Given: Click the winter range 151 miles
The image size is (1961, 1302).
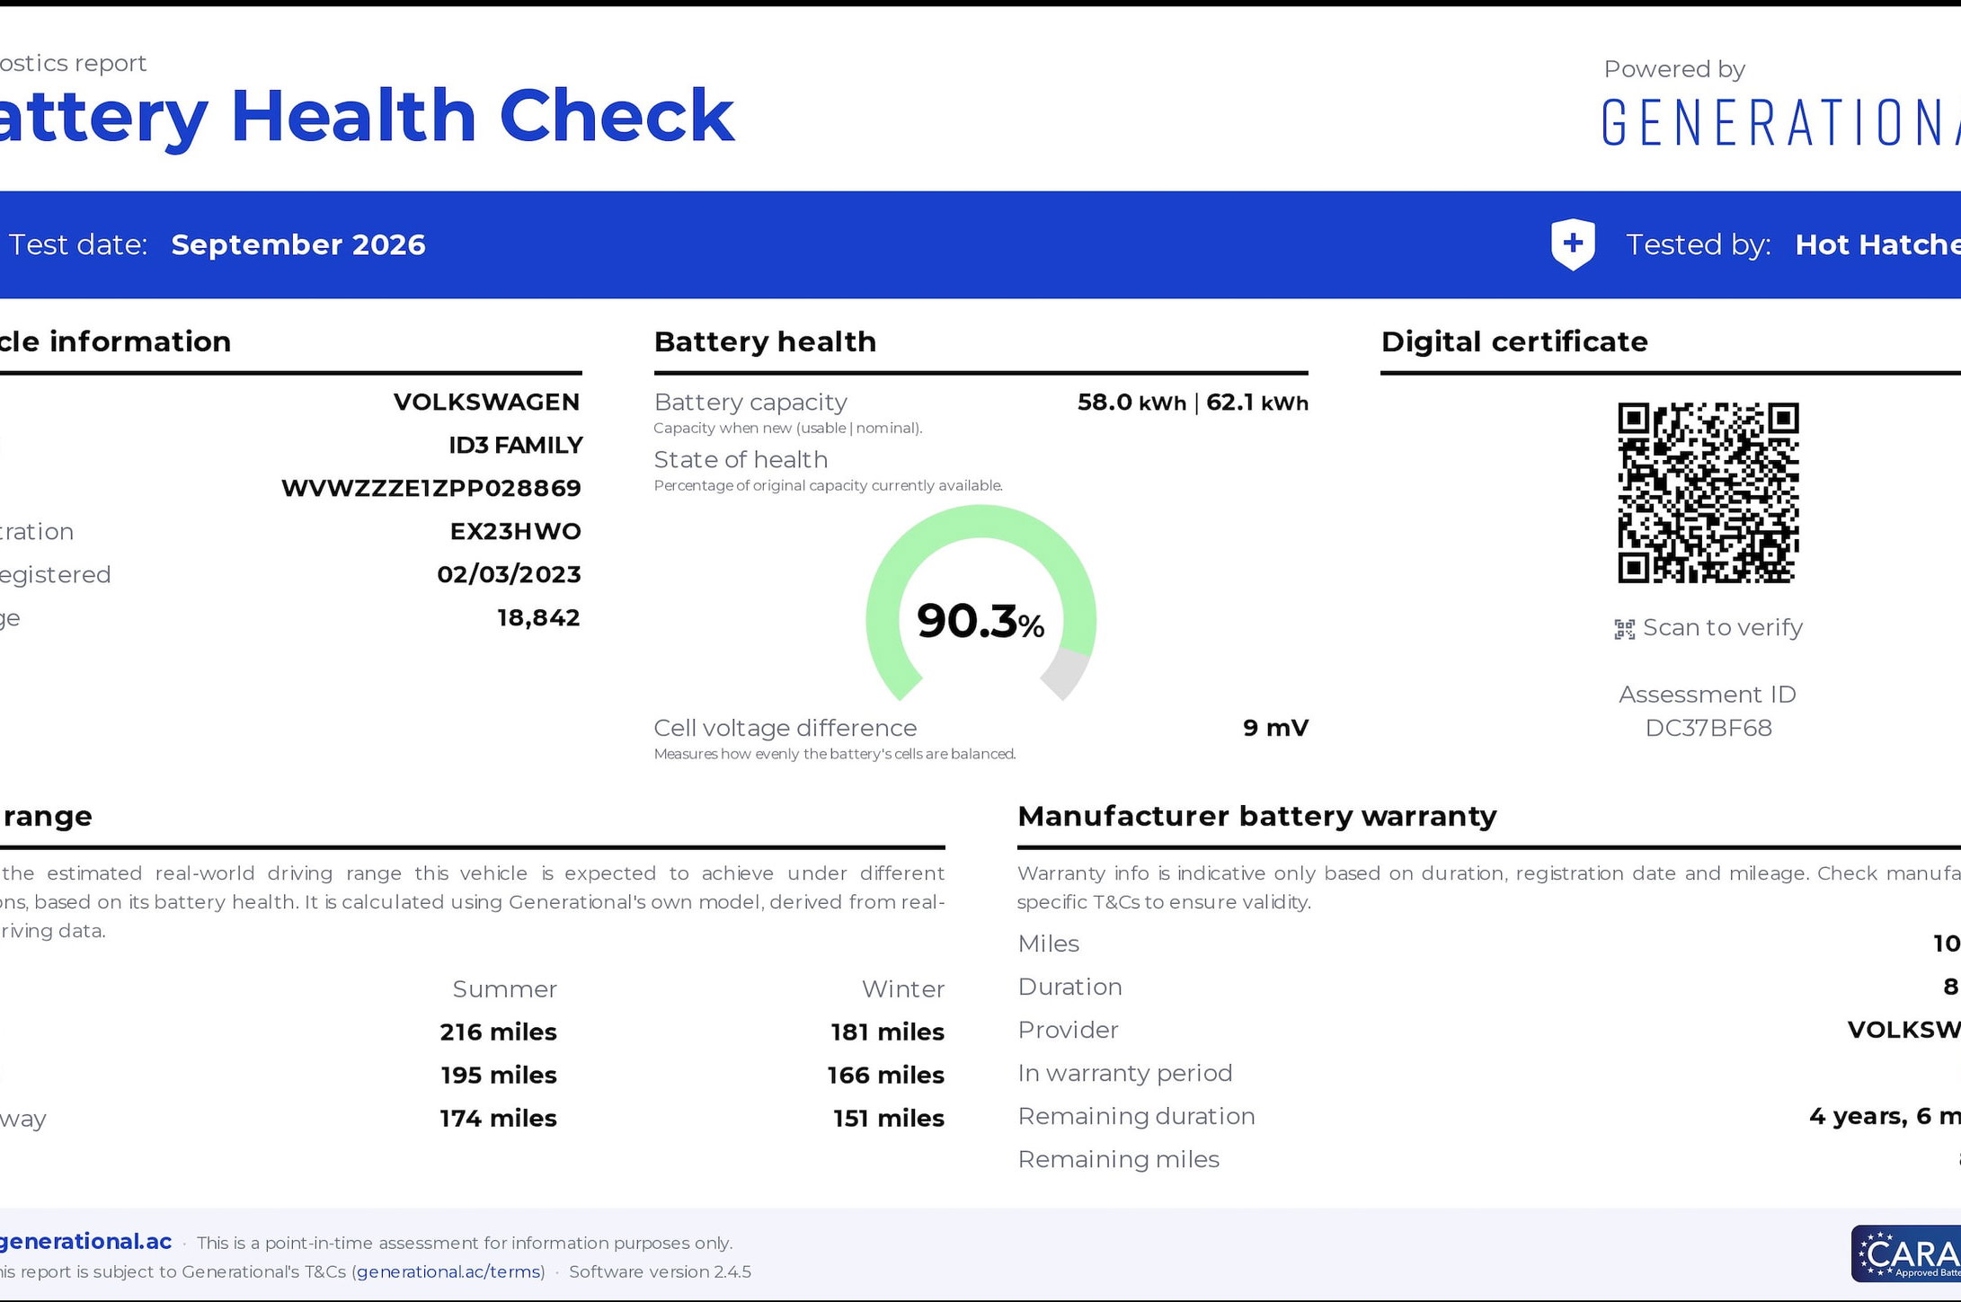Looking at the screenshot, I should [x=889, y=1118].
